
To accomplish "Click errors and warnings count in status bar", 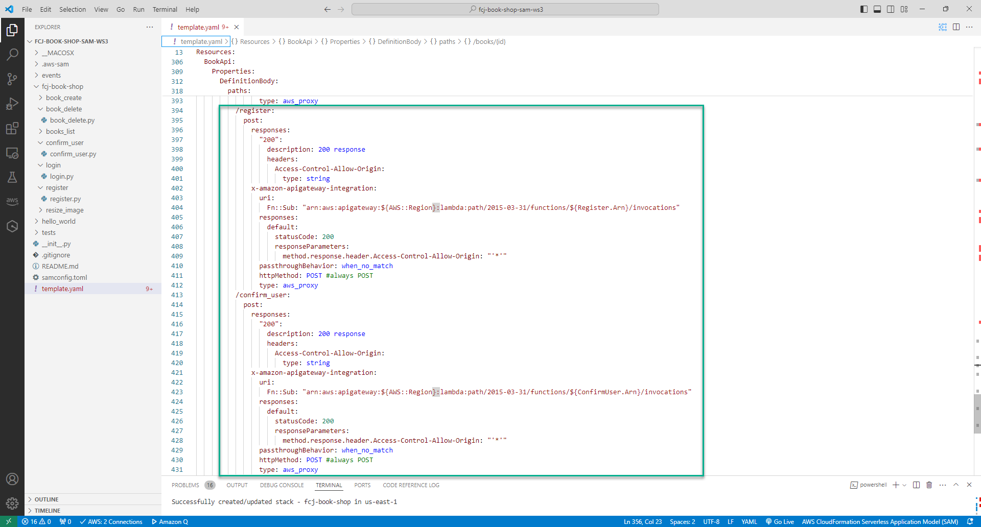I will click(x=36, y=521).
